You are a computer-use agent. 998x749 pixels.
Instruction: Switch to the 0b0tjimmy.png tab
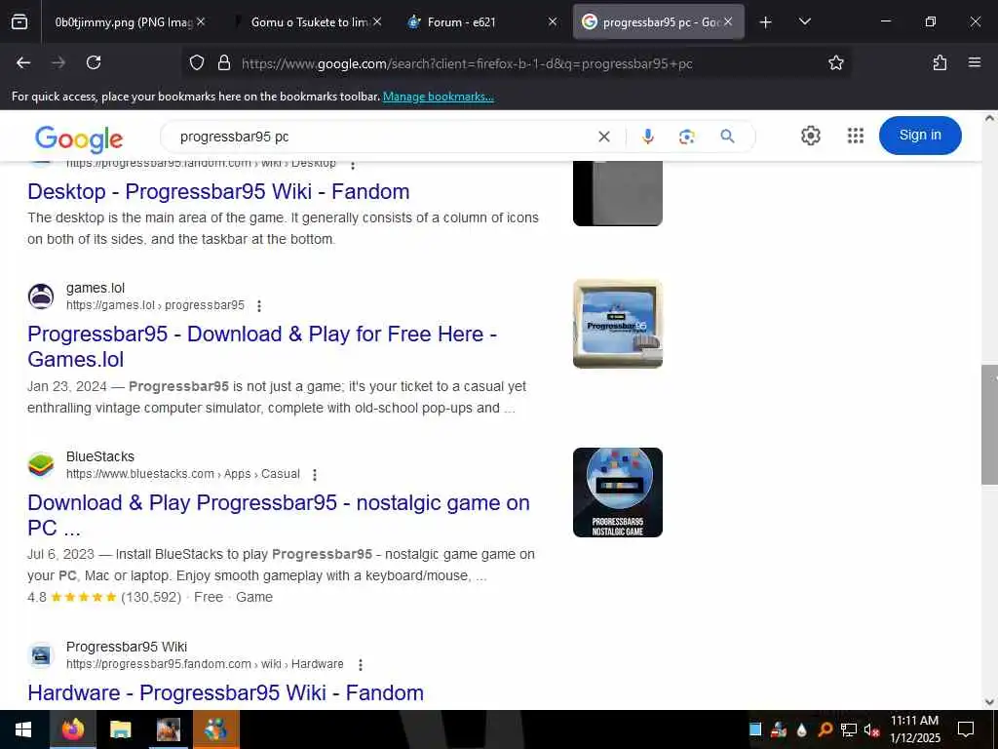tap(124, 22)
